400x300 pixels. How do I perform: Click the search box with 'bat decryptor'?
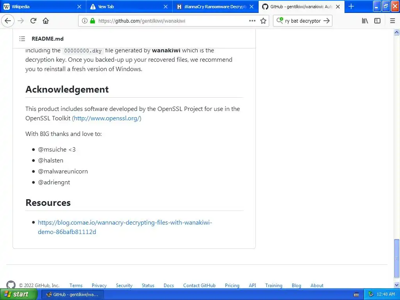click(x=303, y=21)
